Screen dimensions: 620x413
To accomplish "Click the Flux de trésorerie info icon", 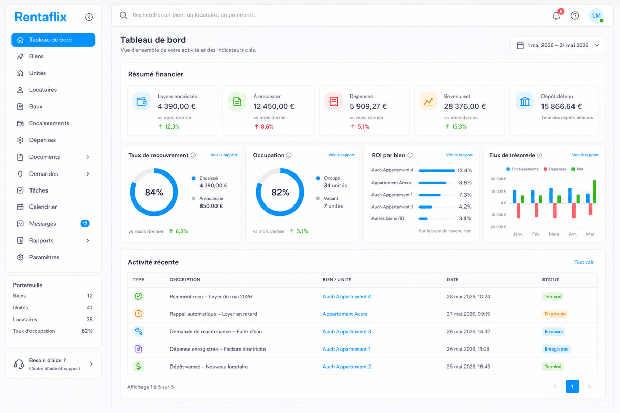I will click(x=539, y=155).
